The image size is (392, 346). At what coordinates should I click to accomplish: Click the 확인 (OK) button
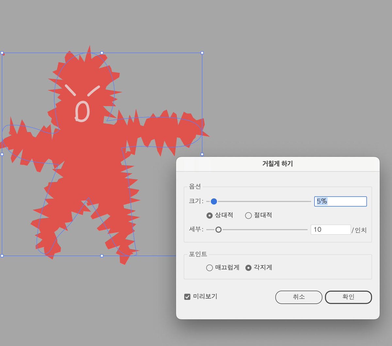tap(348, 297)
